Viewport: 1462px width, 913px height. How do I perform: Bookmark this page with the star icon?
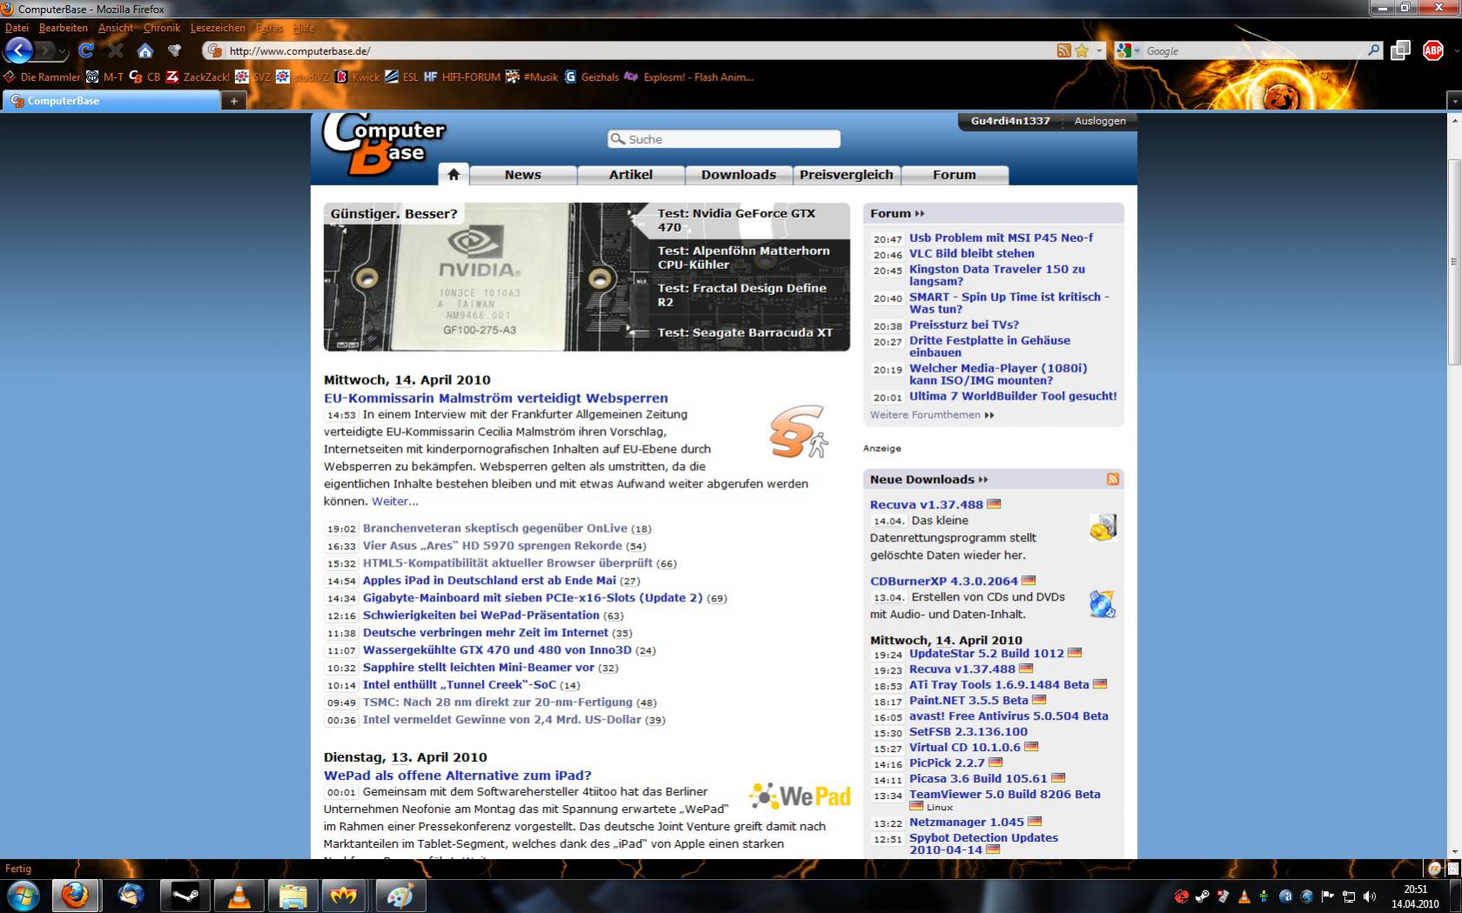coord(1081,50)
